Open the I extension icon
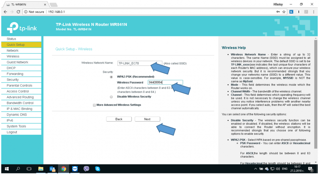Viewport: 319px width, 174px height. click(x=299, y=12)
